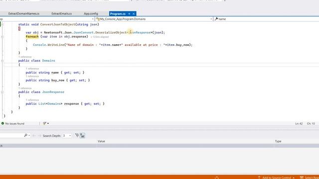This screenshot has width=319, height=179.
Task: Click the background task icon in status bar
Action: [217, 178]
